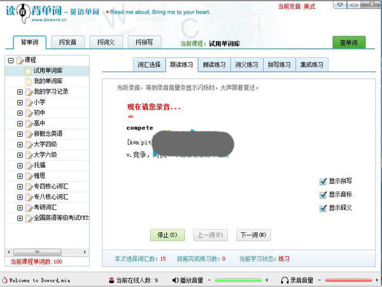Click the headphones icon beside 录音音量
Viewport: 382px width, 287px height.
[284, 280]
